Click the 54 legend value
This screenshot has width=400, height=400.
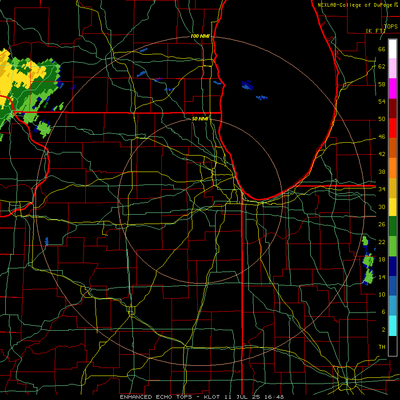coord(382,101)
